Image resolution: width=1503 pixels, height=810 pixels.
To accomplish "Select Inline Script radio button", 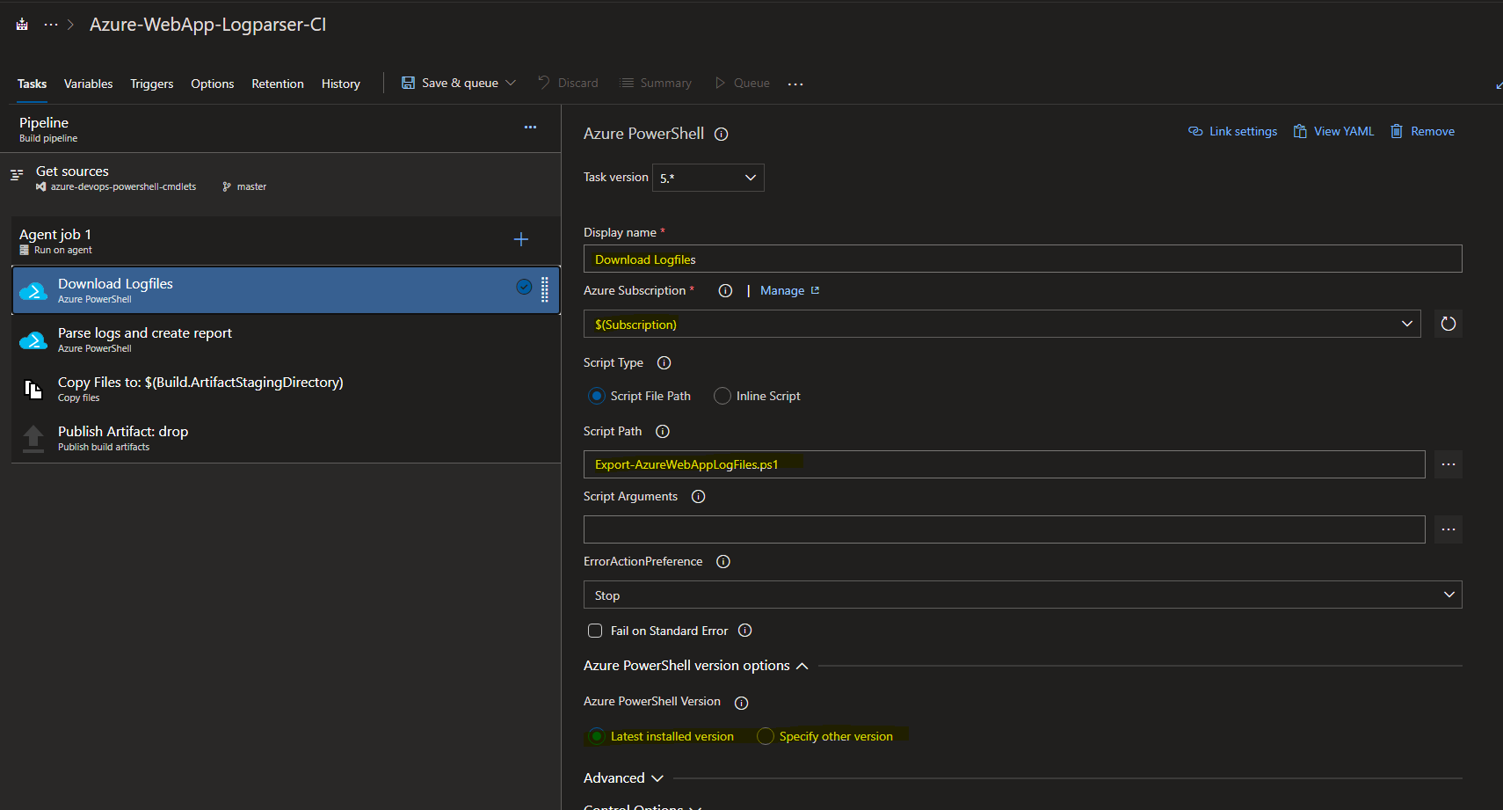I will click(x=722, y=396).
